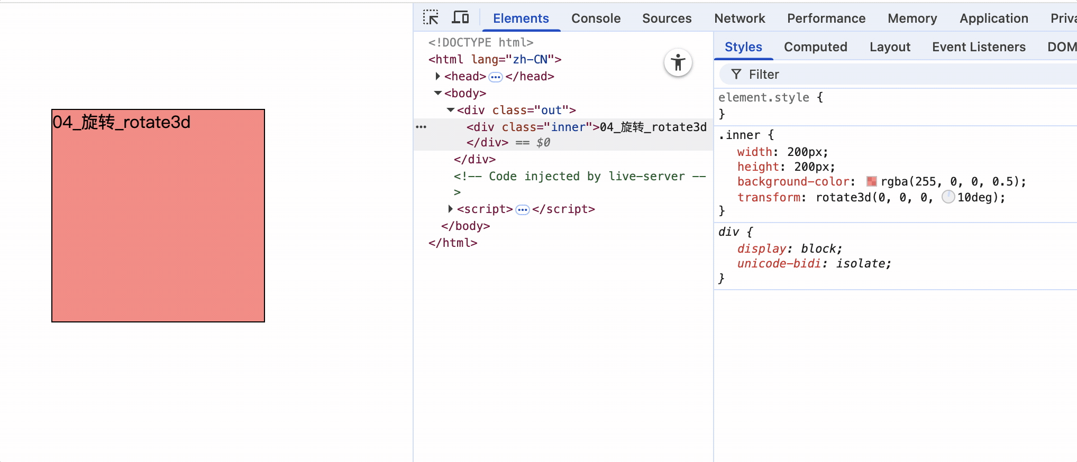Click the three-dots menu beside inner div
Image resolution: width=1077 pixels, height=462 pixels.
(x=421, y=127)
